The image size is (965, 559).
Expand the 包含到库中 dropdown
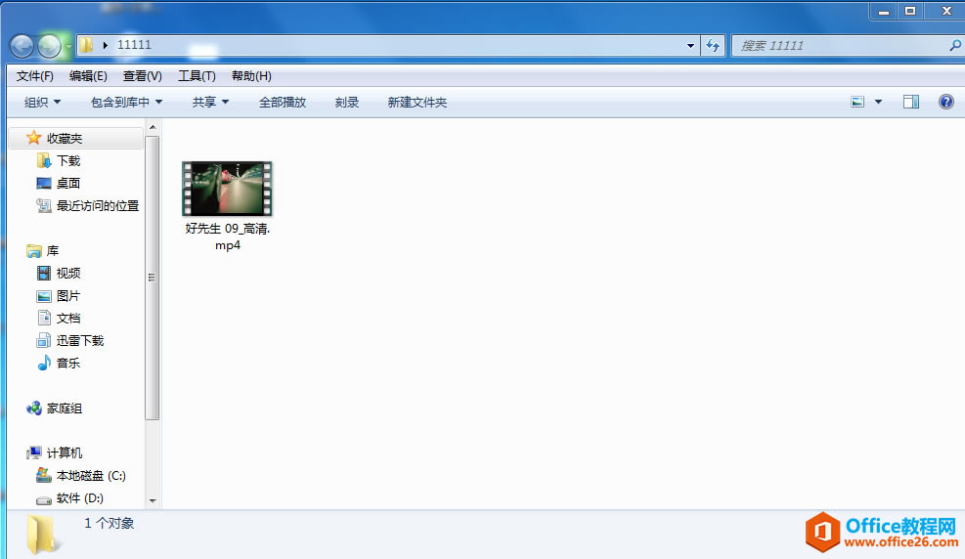[126, 102]
